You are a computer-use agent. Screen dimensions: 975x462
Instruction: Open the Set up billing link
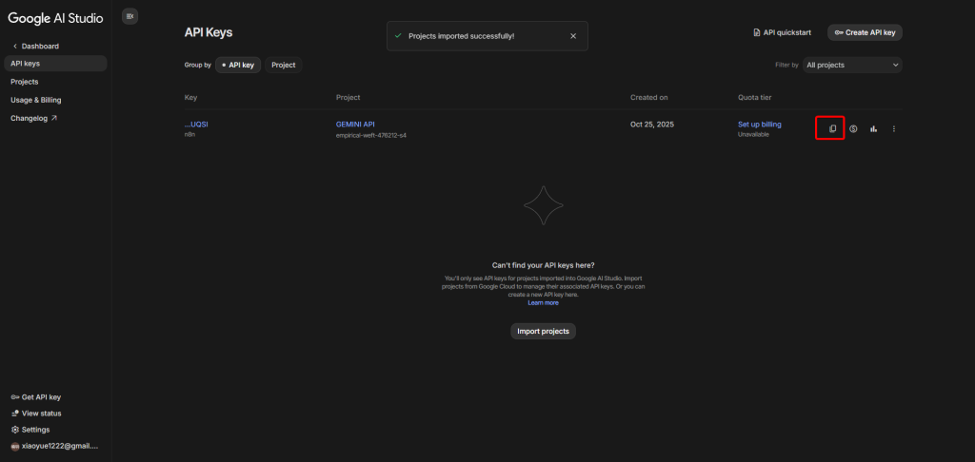(x=759, y=125)
